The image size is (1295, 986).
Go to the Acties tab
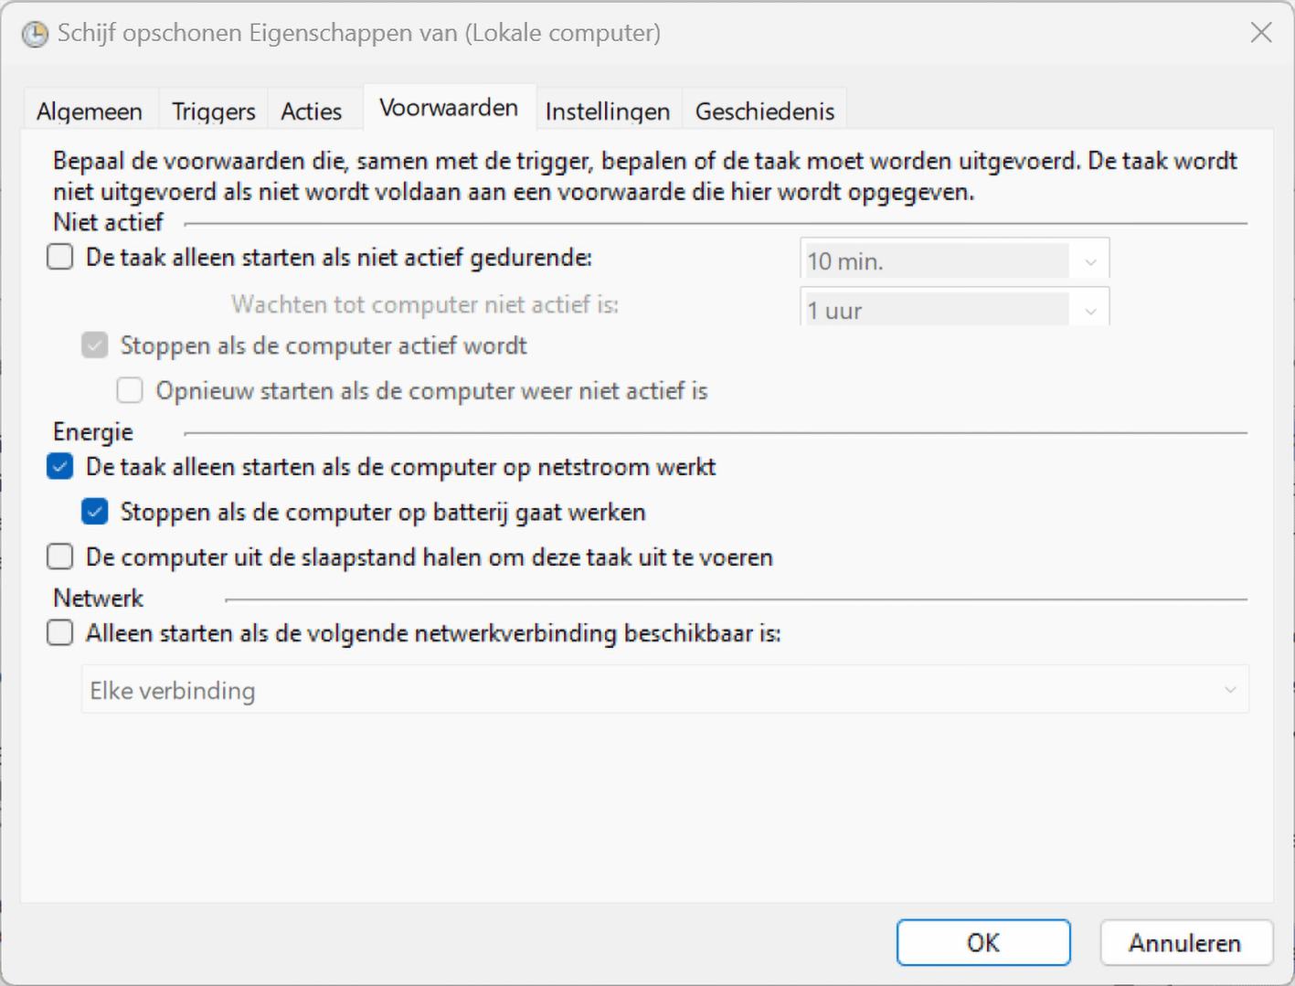[x=311, y=111]
